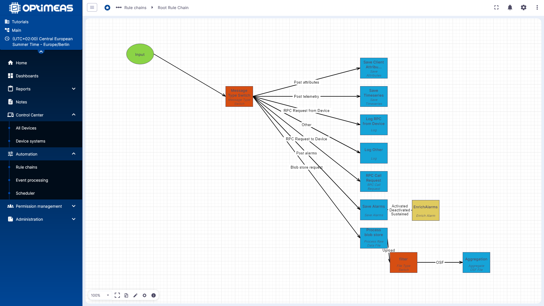Image resolution: width=544 pixels, height=306 pixels.
Task: Click the Notes document icon
Action: pyautogui.click(x=10, y=102)
